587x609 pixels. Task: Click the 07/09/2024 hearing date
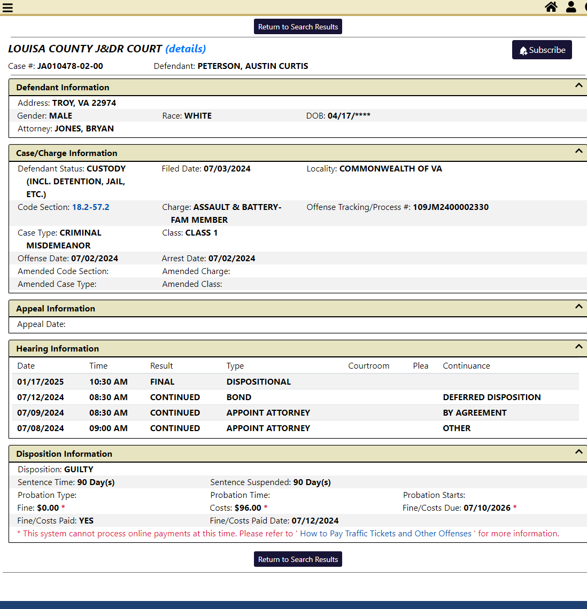[41, 413]
